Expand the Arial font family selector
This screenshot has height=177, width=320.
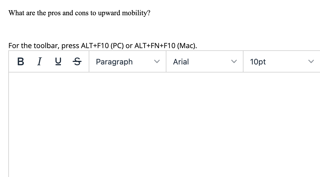[204, 62]
